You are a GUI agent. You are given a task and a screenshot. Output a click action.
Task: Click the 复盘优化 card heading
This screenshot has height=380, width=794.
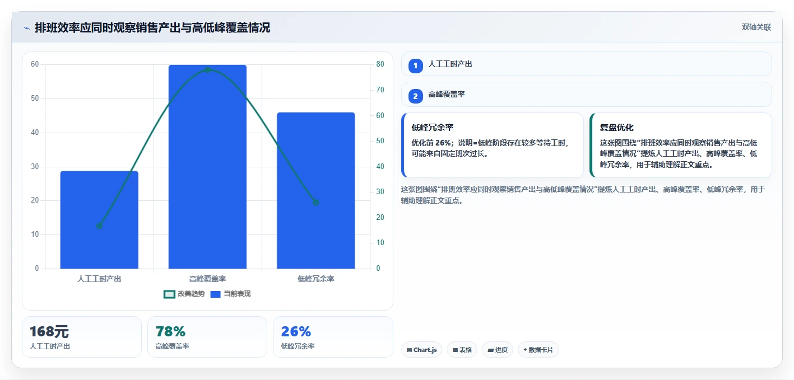(x=617, y=128)
